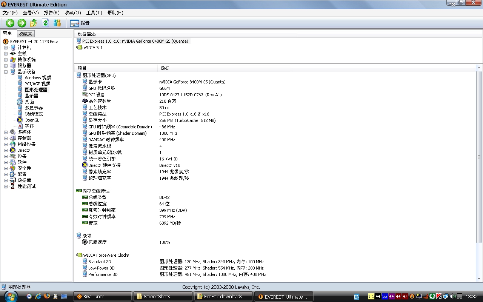This screenshot has width=483, height=302.
Task: Click the 设备 icon in tree
Action: click(x=13, y=156)
